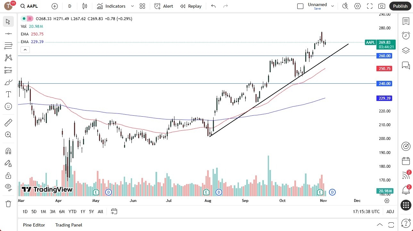Select the measure ruler tool

[8, 122]
